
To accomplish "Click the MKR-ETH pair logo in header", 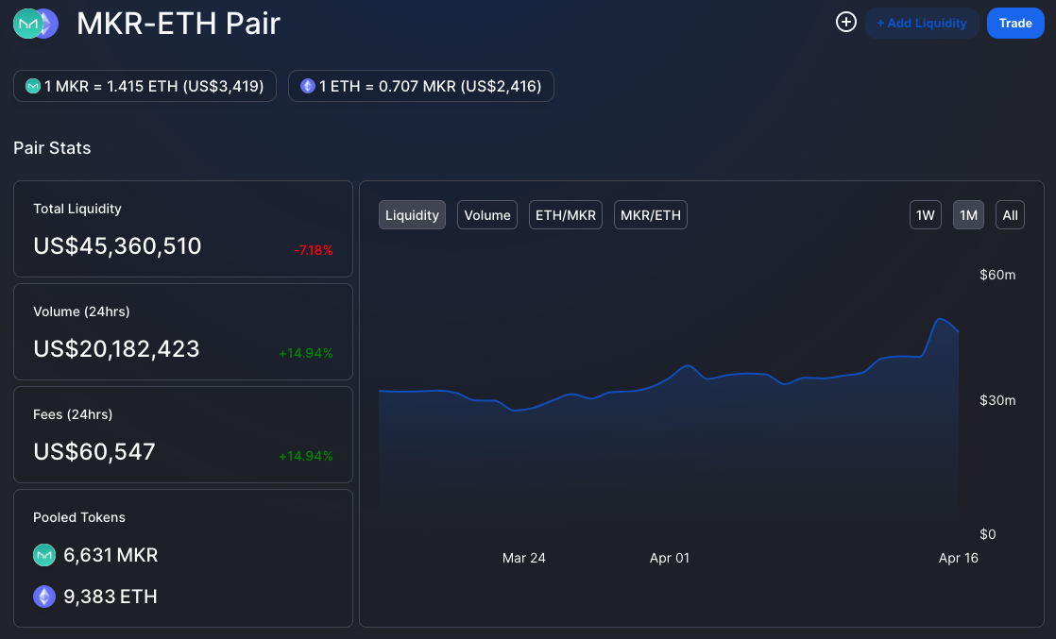I will coord(36,24).
